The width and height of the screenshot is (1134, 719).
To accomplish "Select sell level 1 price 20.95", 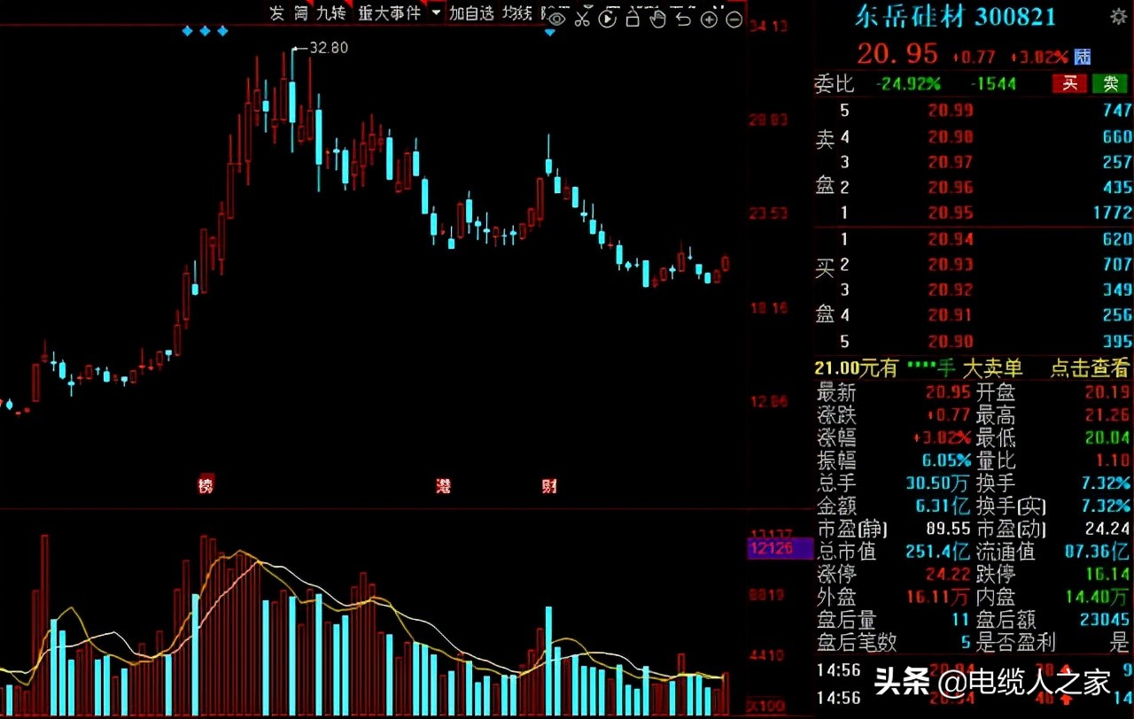I will tap(951, 213).
